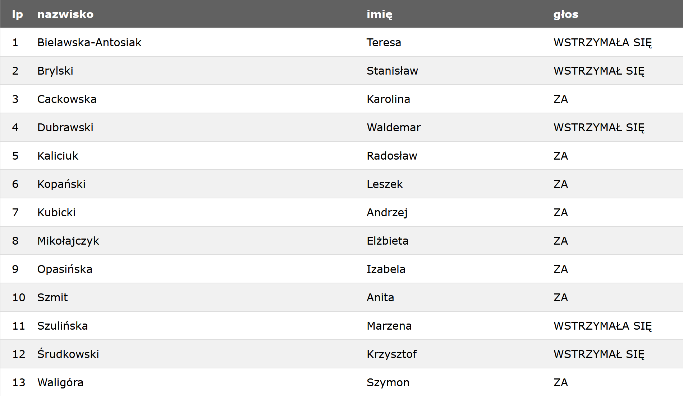Click Szulińska's 'WSTRZYMAŁA SIĘ' vote
Image resolution: width=683 pixels, height=396 pixels.
603,326
